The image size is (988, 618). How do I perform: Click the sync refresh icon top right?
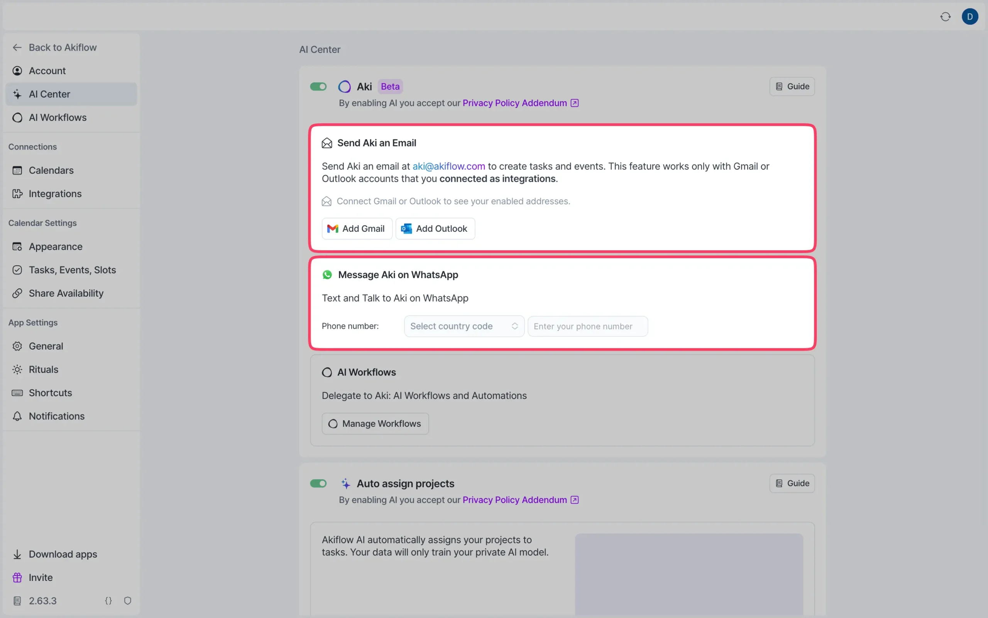tap(945, 16)
